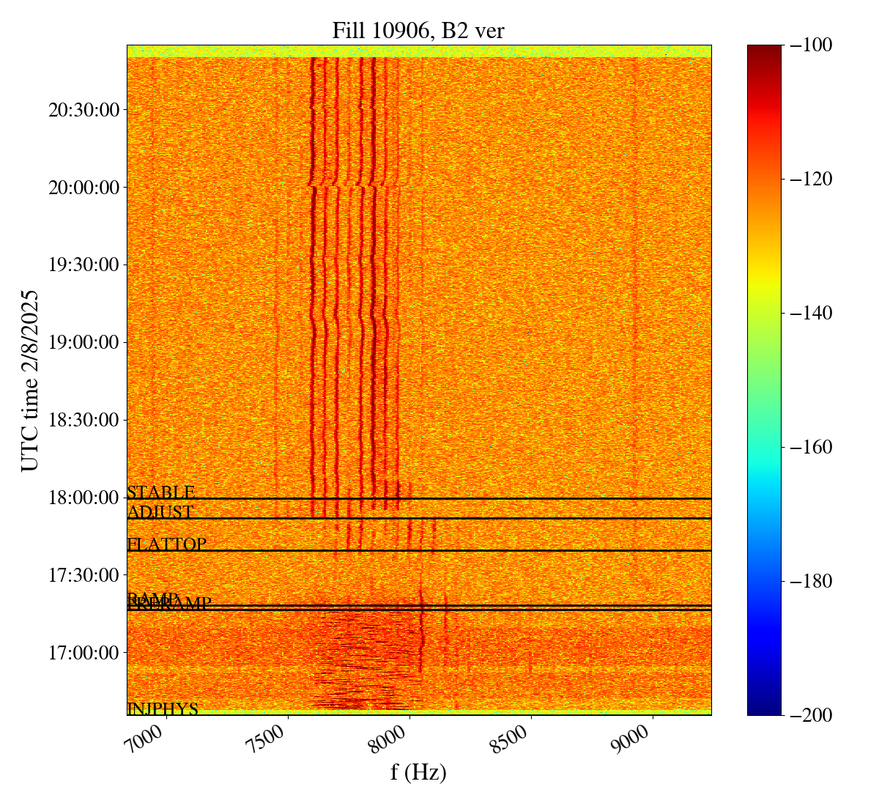Click the ADJUST beam mode label

[160, 512]
